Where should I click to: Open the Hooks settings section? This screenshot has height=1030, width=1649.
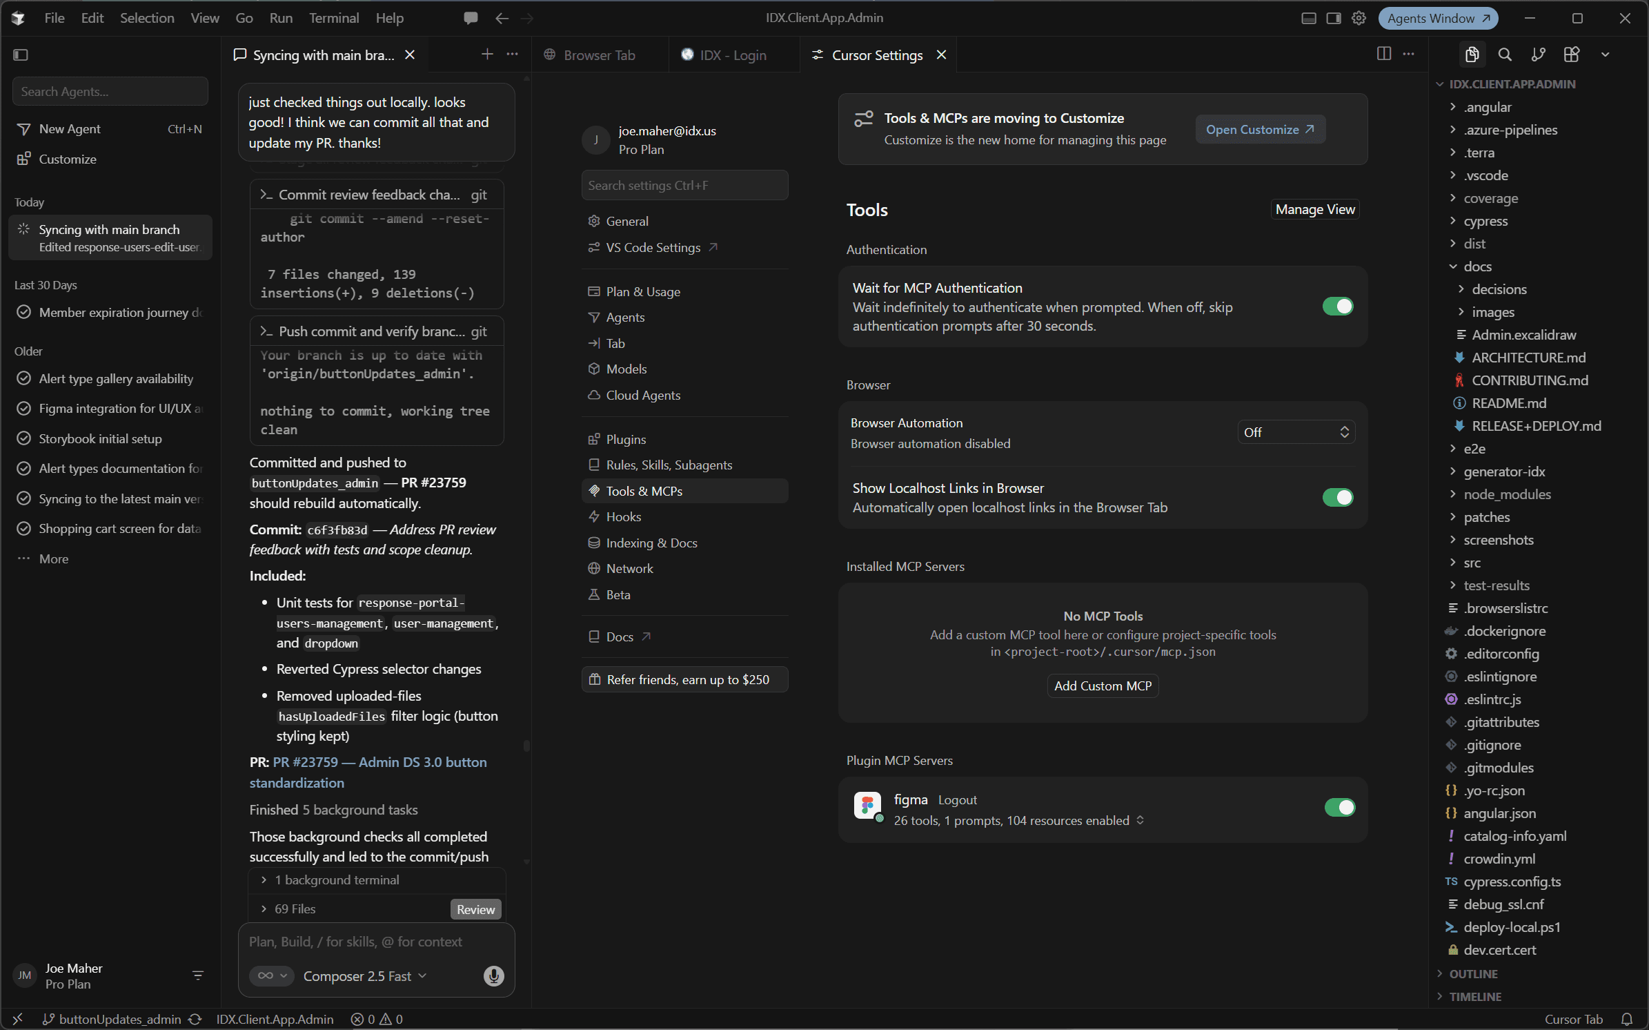coord(684,516)
